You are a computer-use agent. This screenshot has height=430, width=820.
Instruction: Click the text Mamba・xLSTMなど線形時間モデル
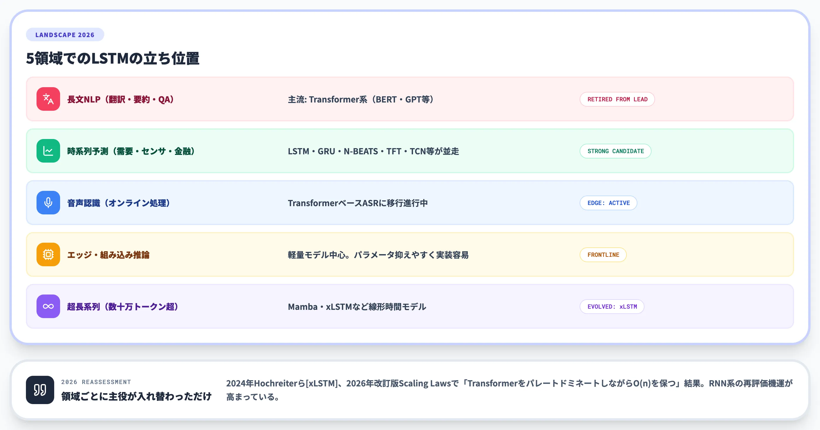click(x=357, y=307)
